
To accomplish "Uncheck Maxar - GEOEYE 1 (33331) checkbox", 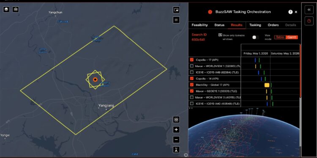I will click(192, 91).
